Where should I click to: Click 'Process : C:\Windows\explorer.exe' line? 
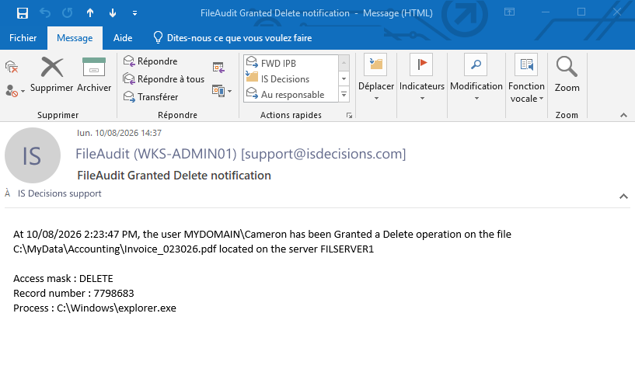[95, 308]
